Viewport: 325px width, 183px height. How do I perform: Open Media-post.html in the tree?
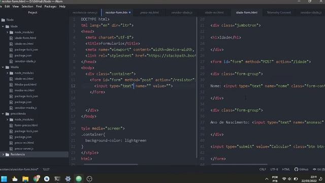tap(25, 84)
